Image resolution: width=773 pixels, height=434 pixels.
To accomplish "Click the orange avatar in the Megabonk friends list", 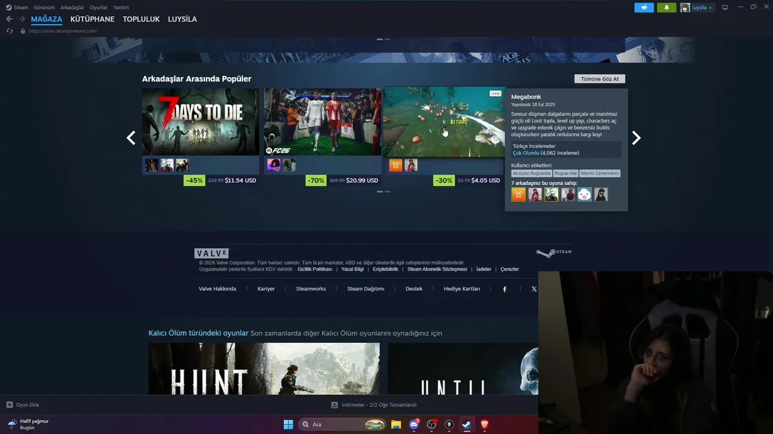I will click(x=518, y=194).
